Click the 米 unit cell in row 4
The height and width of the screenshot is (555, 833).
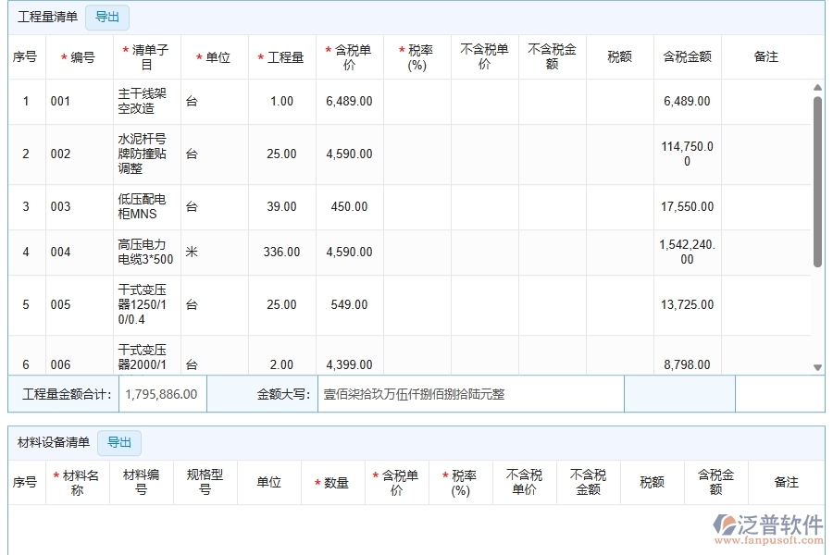(214, 253)
